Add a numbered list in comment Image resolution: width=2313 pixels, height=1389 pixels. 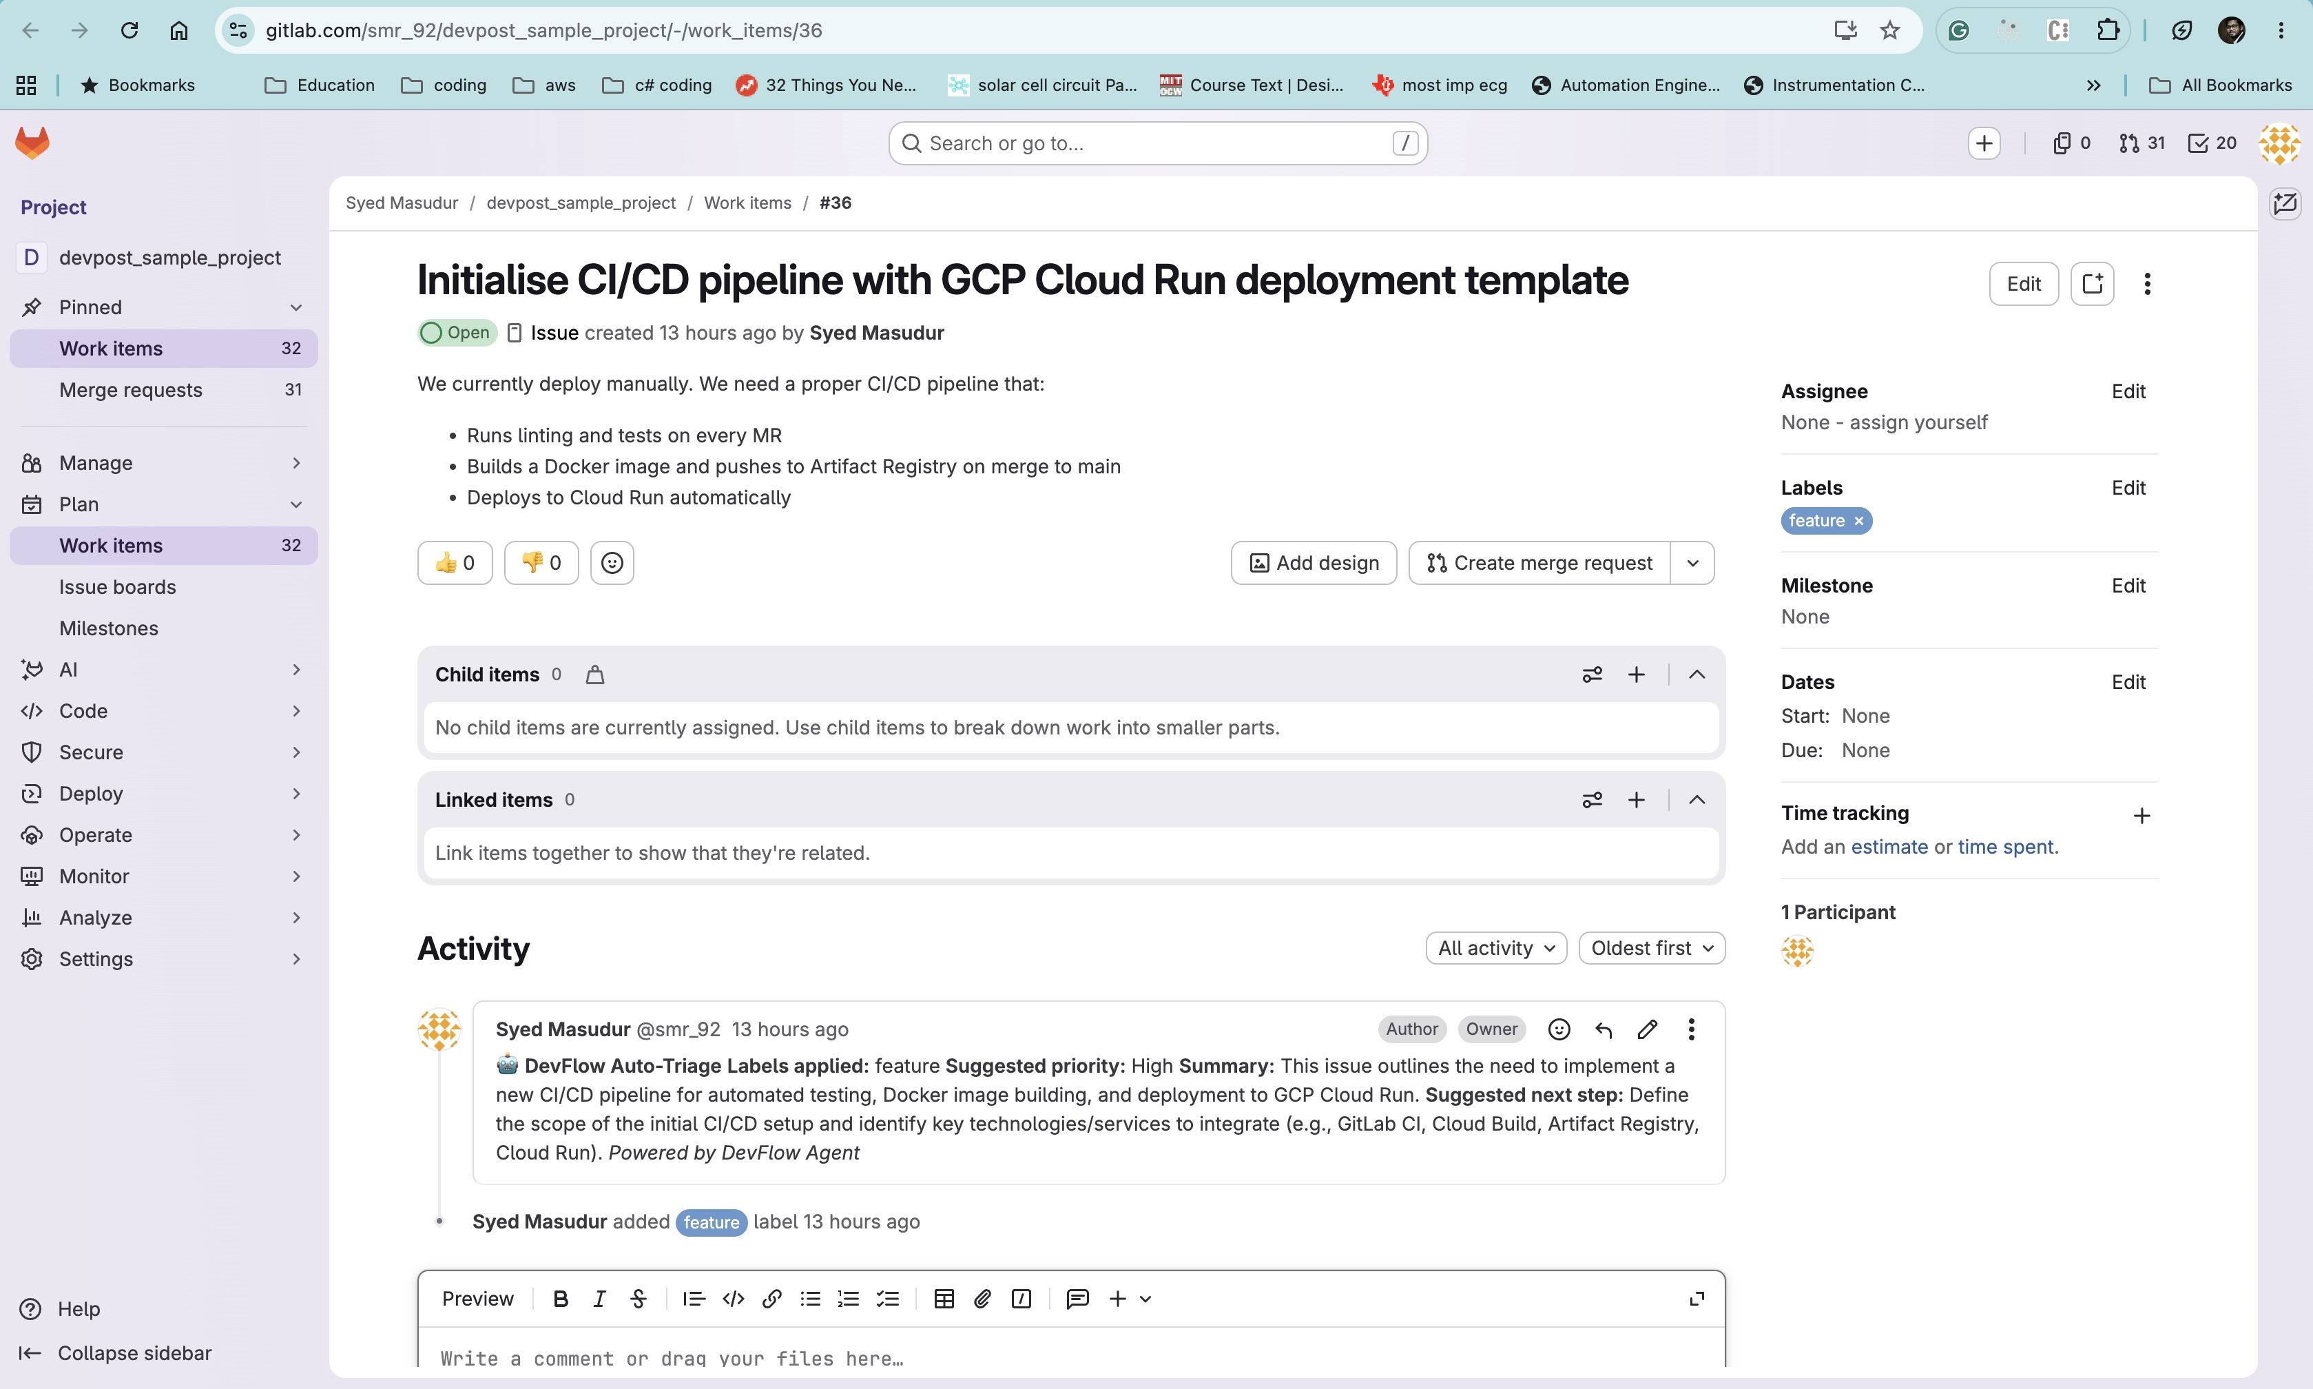pos(849,1299)
